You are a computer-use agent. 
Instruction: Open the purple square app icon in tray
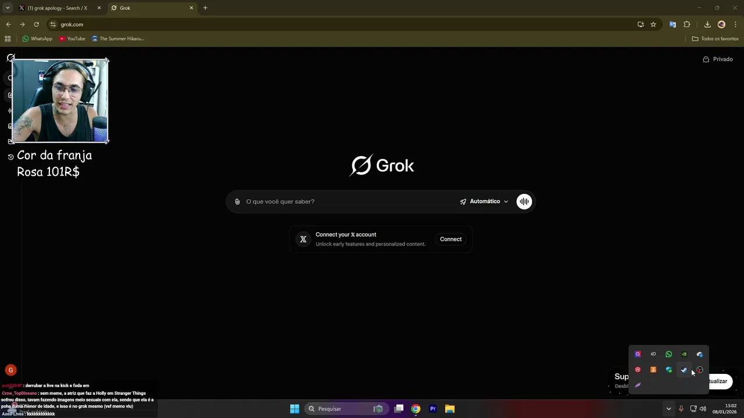point(638,354)
